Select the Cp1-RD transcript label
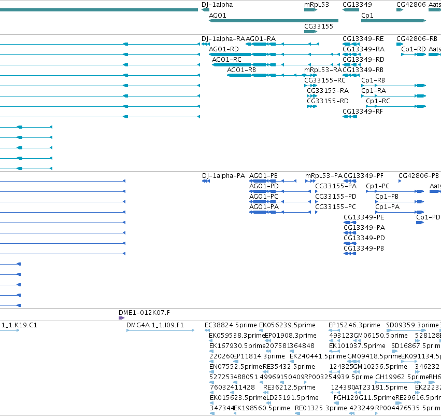Screen dimensions: 441x416 [x=414, y=49]
